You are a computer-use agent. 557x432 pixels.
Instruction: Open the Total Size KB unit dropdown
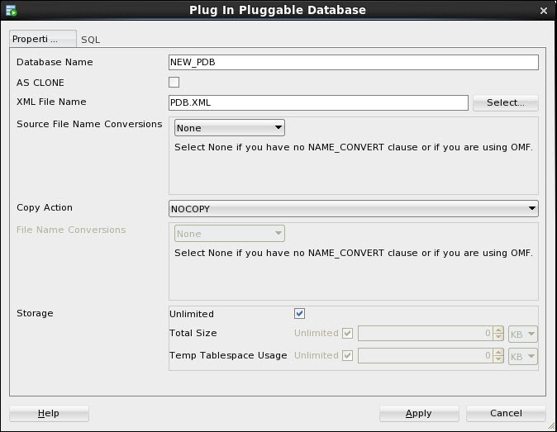524,334
